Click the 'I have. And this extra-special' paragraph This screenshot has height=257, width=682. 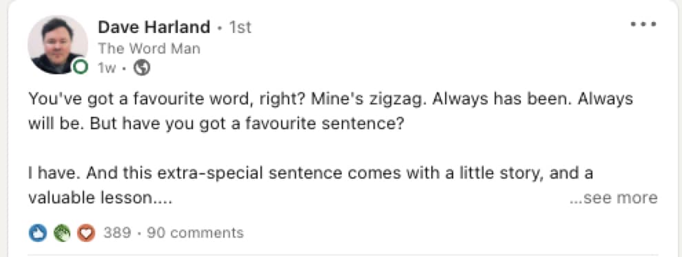pos(311,174)
